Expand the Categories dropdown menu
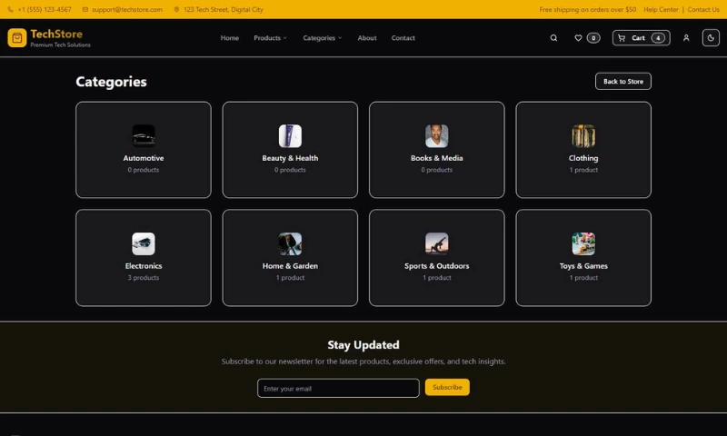The width and height of the screenshot is (727, 436). click(323, 38)
